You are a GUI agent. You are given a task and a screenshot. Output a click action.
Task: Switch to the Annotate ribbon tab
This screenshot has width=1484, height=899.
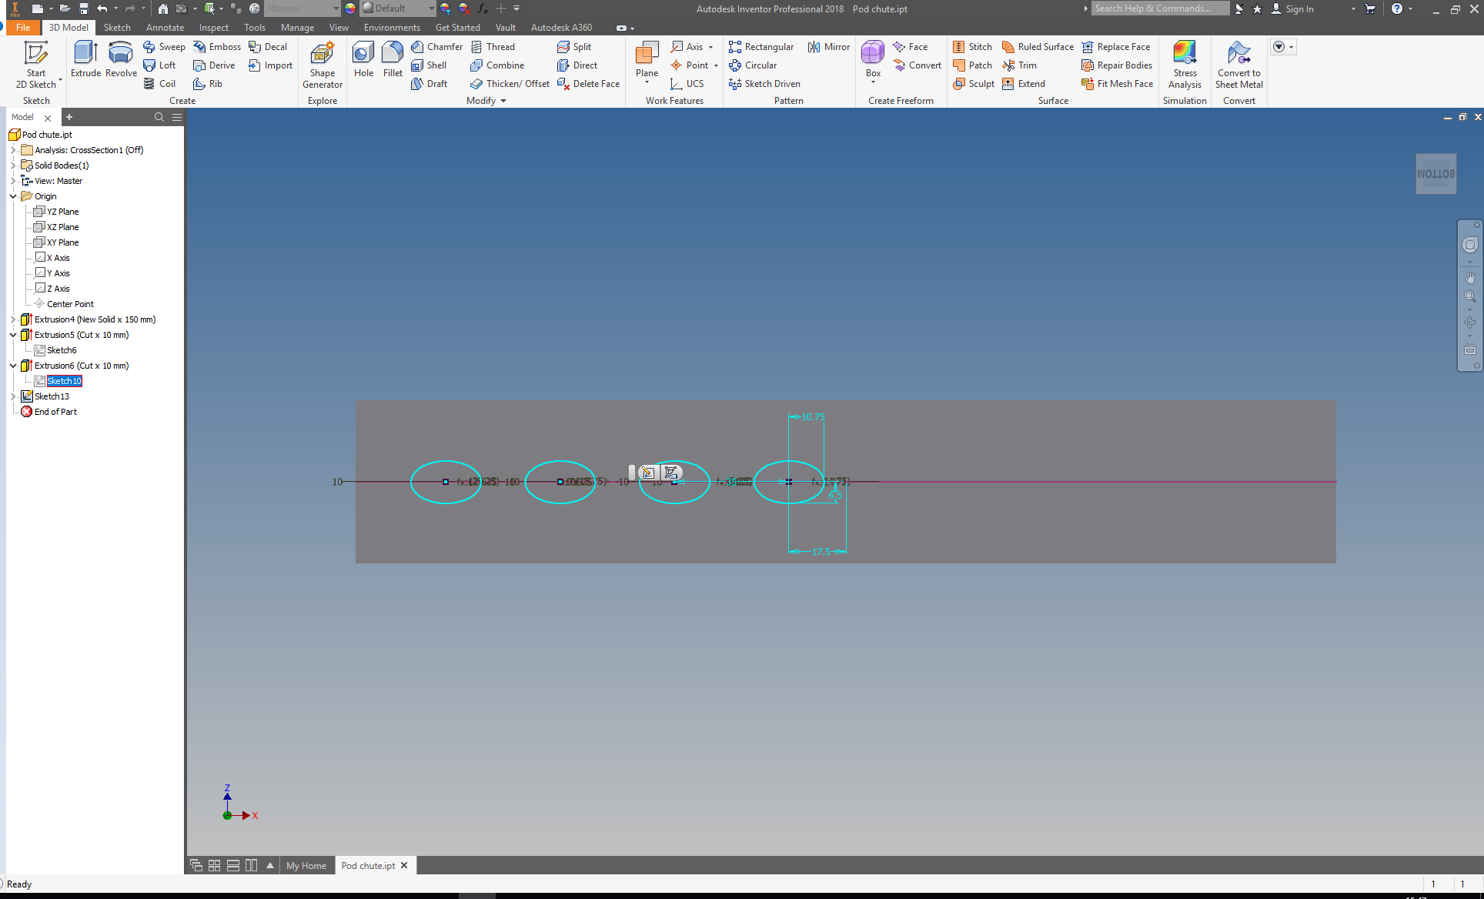click(165, 27)
